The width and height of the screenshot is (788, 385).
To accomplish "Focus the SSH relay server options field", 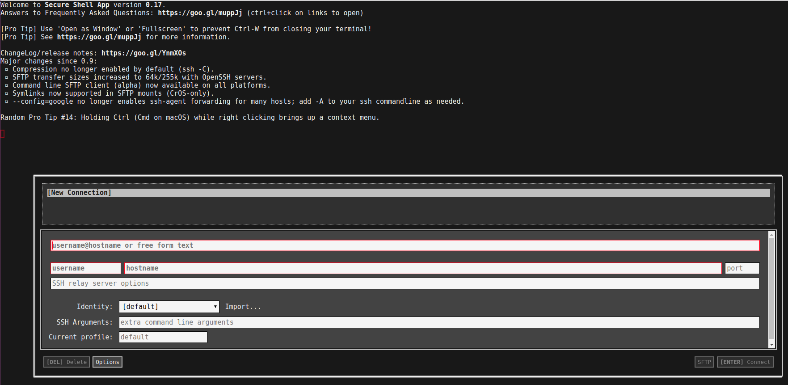I will pyautogui.click(x=405, y=283).
